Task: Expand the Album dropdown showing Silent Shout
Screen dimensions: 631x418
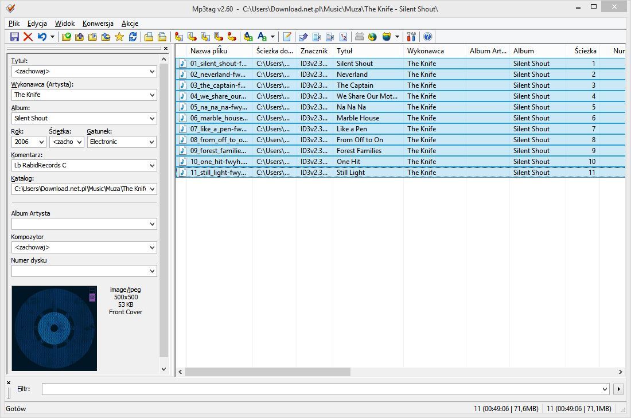Action: (x=152, y=118)
